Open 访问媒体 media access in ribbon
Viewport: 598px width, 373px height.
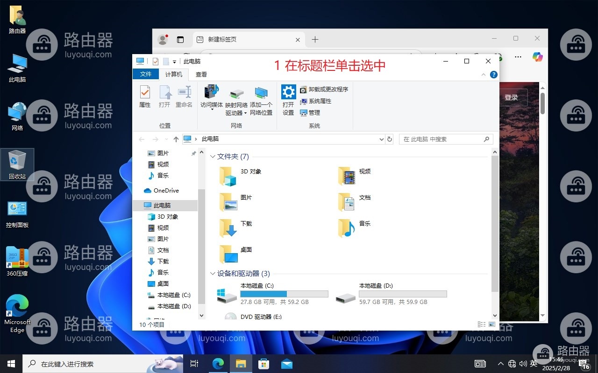[212, 97]
